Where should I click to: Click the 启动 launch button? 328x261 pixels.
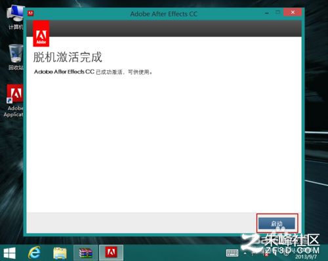click(x=277, y=224)
